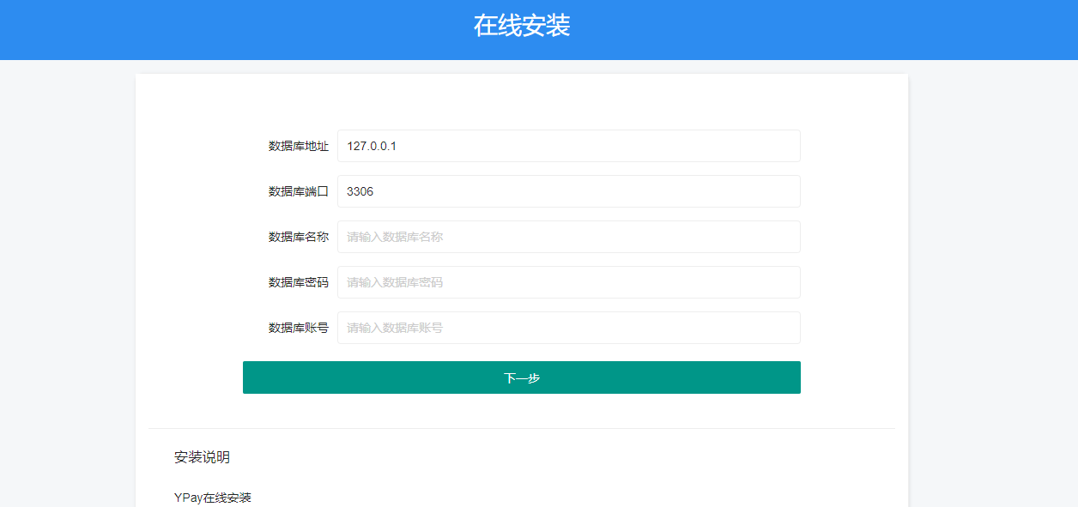Click the 数据库端口 label

(x=299, y=191)
